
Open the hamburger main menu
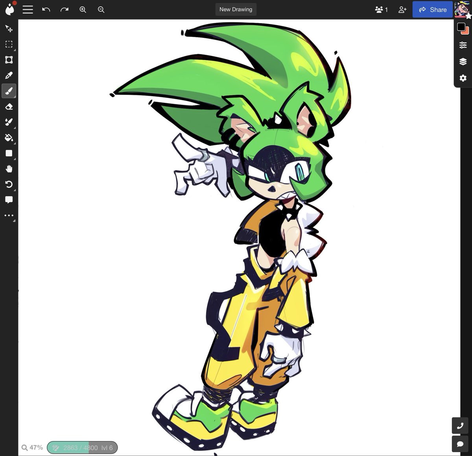pos(28,9)
